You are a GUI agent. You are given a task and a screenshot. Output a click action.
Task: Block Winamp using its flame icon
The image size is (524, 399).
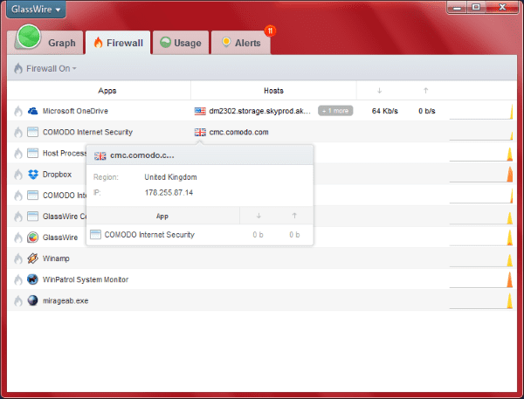coord(18,258)
